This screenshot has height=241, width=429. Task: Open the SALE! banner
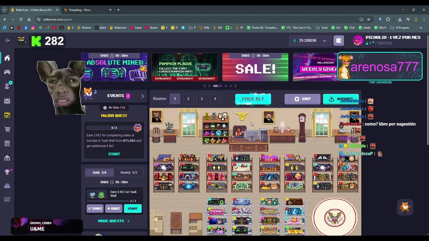tap(255, 67)
